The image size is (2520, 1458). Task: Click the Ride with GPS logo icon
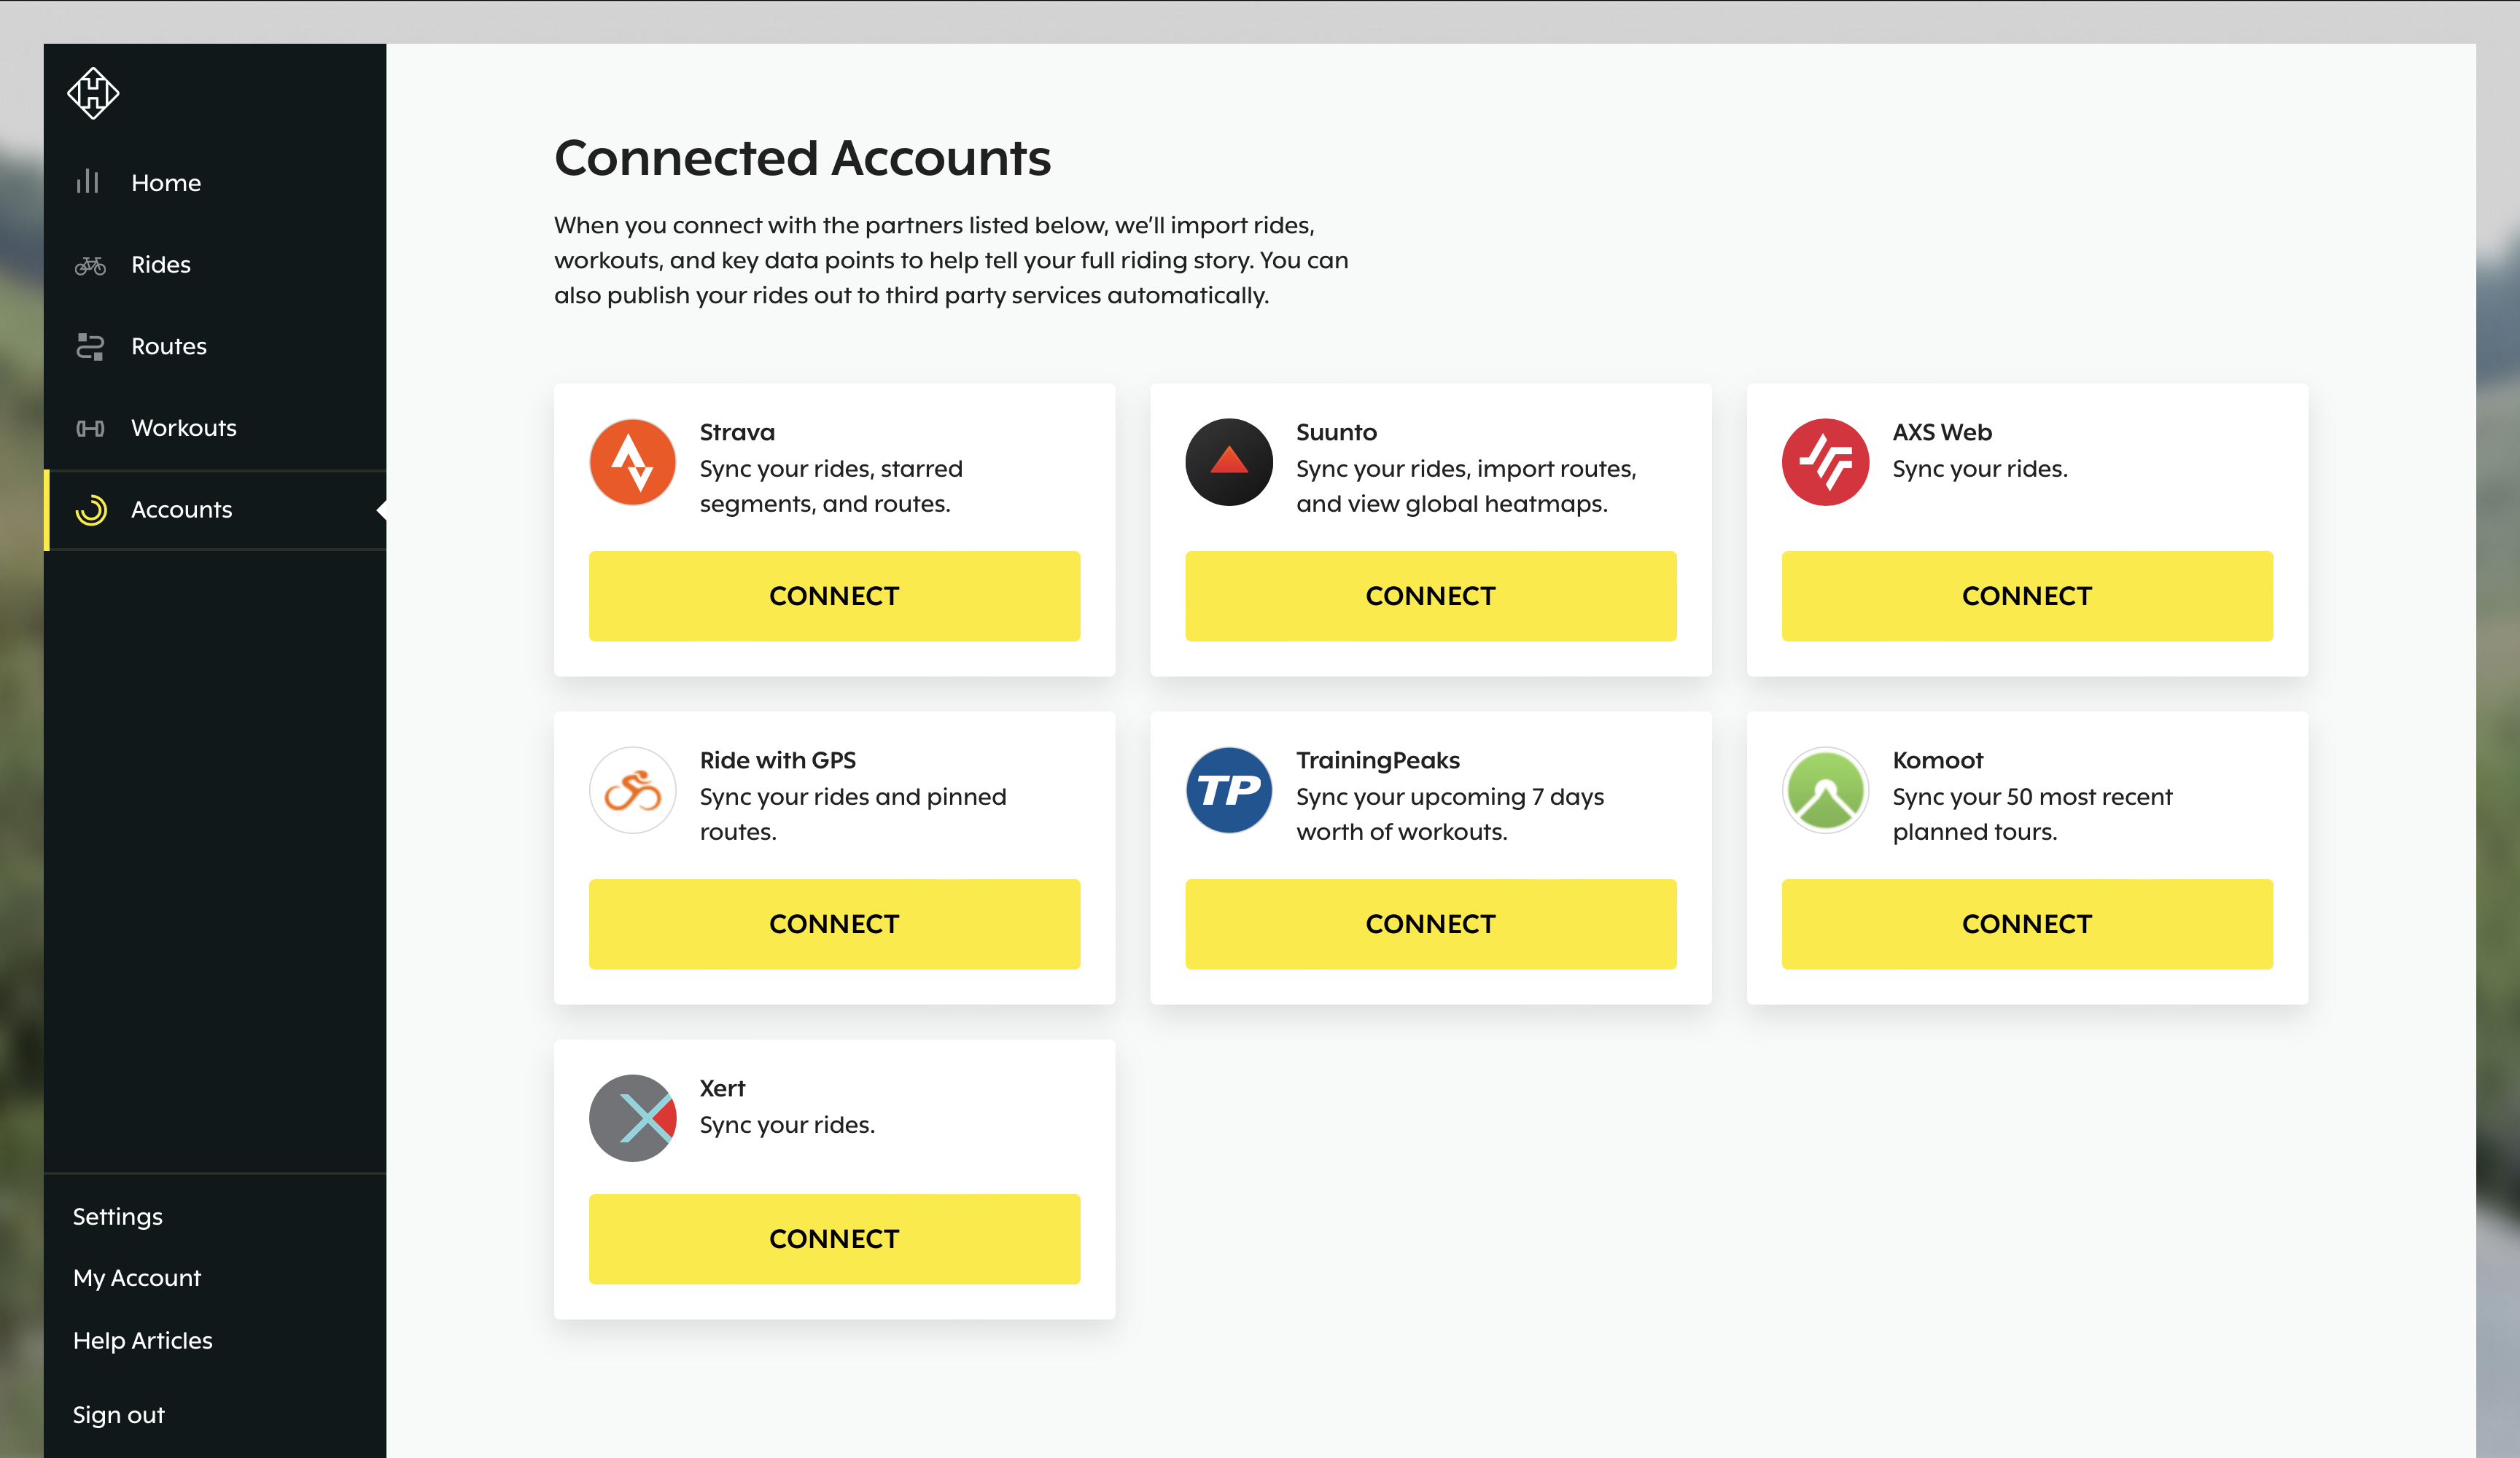click(632, 790)
